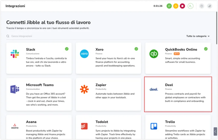Click the 'Send your hours to Xero' description
This screenshot has width=218, height=140.
115,62
